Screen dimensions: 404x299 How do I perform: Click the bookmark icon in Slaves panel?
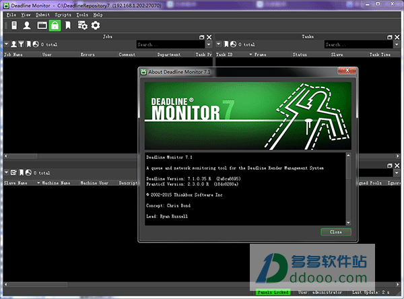[22, 172]
